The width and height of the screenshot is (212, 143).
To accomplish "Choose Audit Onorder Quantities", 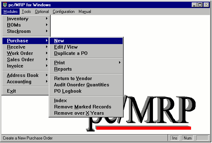I will click(86, 85).
